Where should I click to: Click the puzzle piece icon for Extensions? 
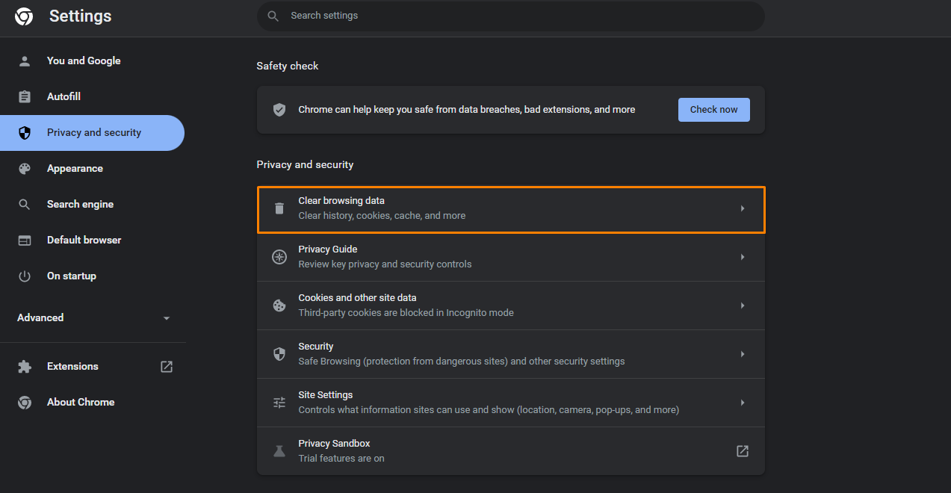pyautogui.click(x=25, y=367)
